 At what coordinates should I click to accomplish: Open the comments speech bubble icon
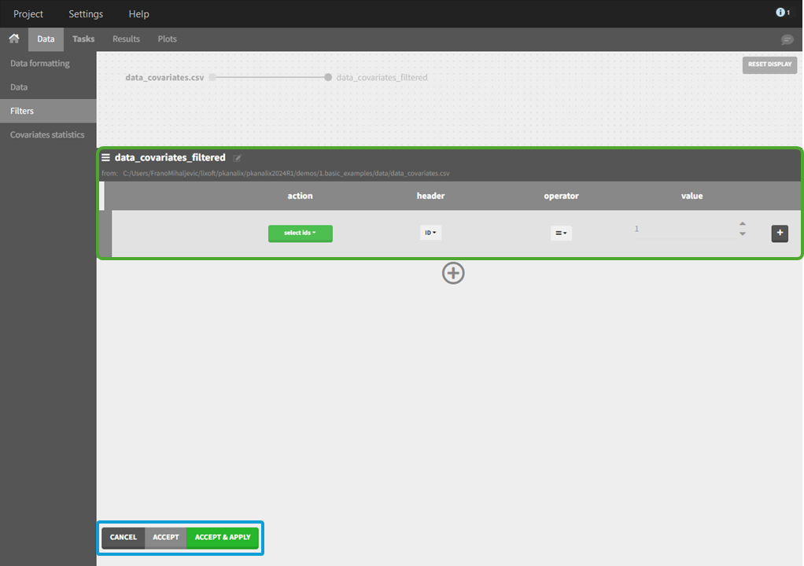787,39
